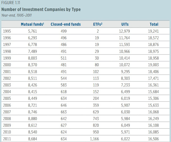Click UITs value 12,979

pos(125,31)
